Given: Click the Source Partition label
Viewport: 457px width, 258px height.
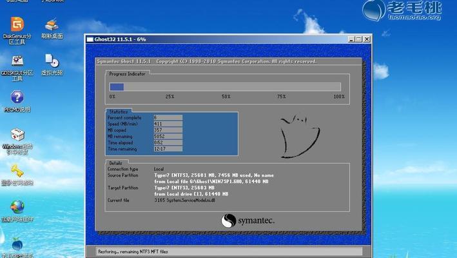Looking at the screenshot, I should [x=122, y=175].
